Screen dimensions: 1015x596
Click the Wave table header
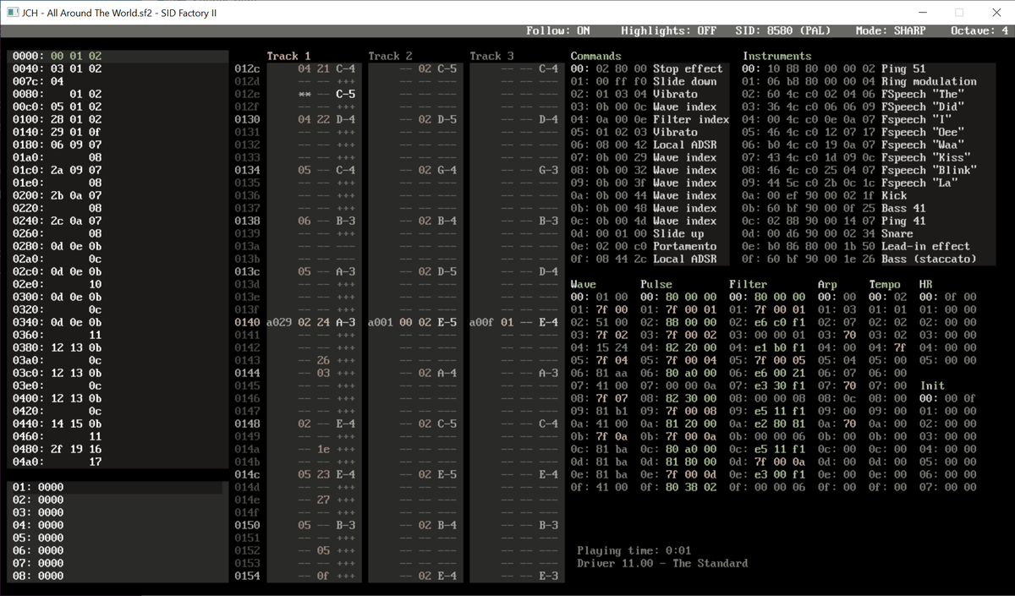click(x=583, y=284)
